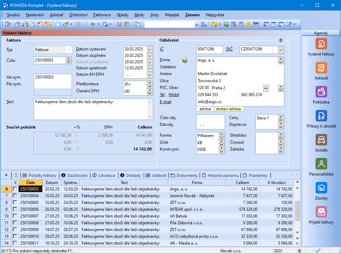Click the yellow icon next to Firma
The width and height of the screenshot is (341, 254).
[185, 60]
